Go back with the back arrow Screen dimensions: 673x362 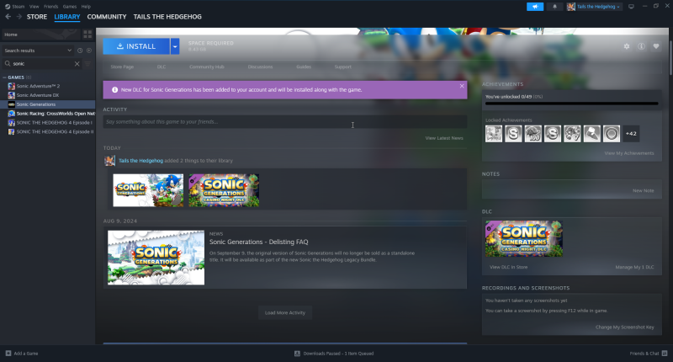coord(8,17)
